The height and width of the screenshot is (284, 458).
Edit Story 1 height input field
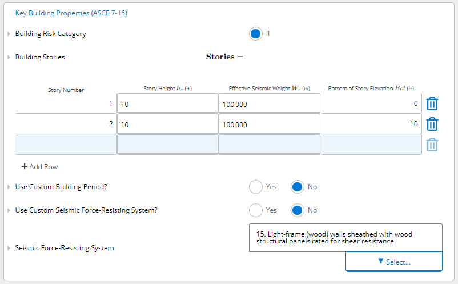click(x=168, y=103)
